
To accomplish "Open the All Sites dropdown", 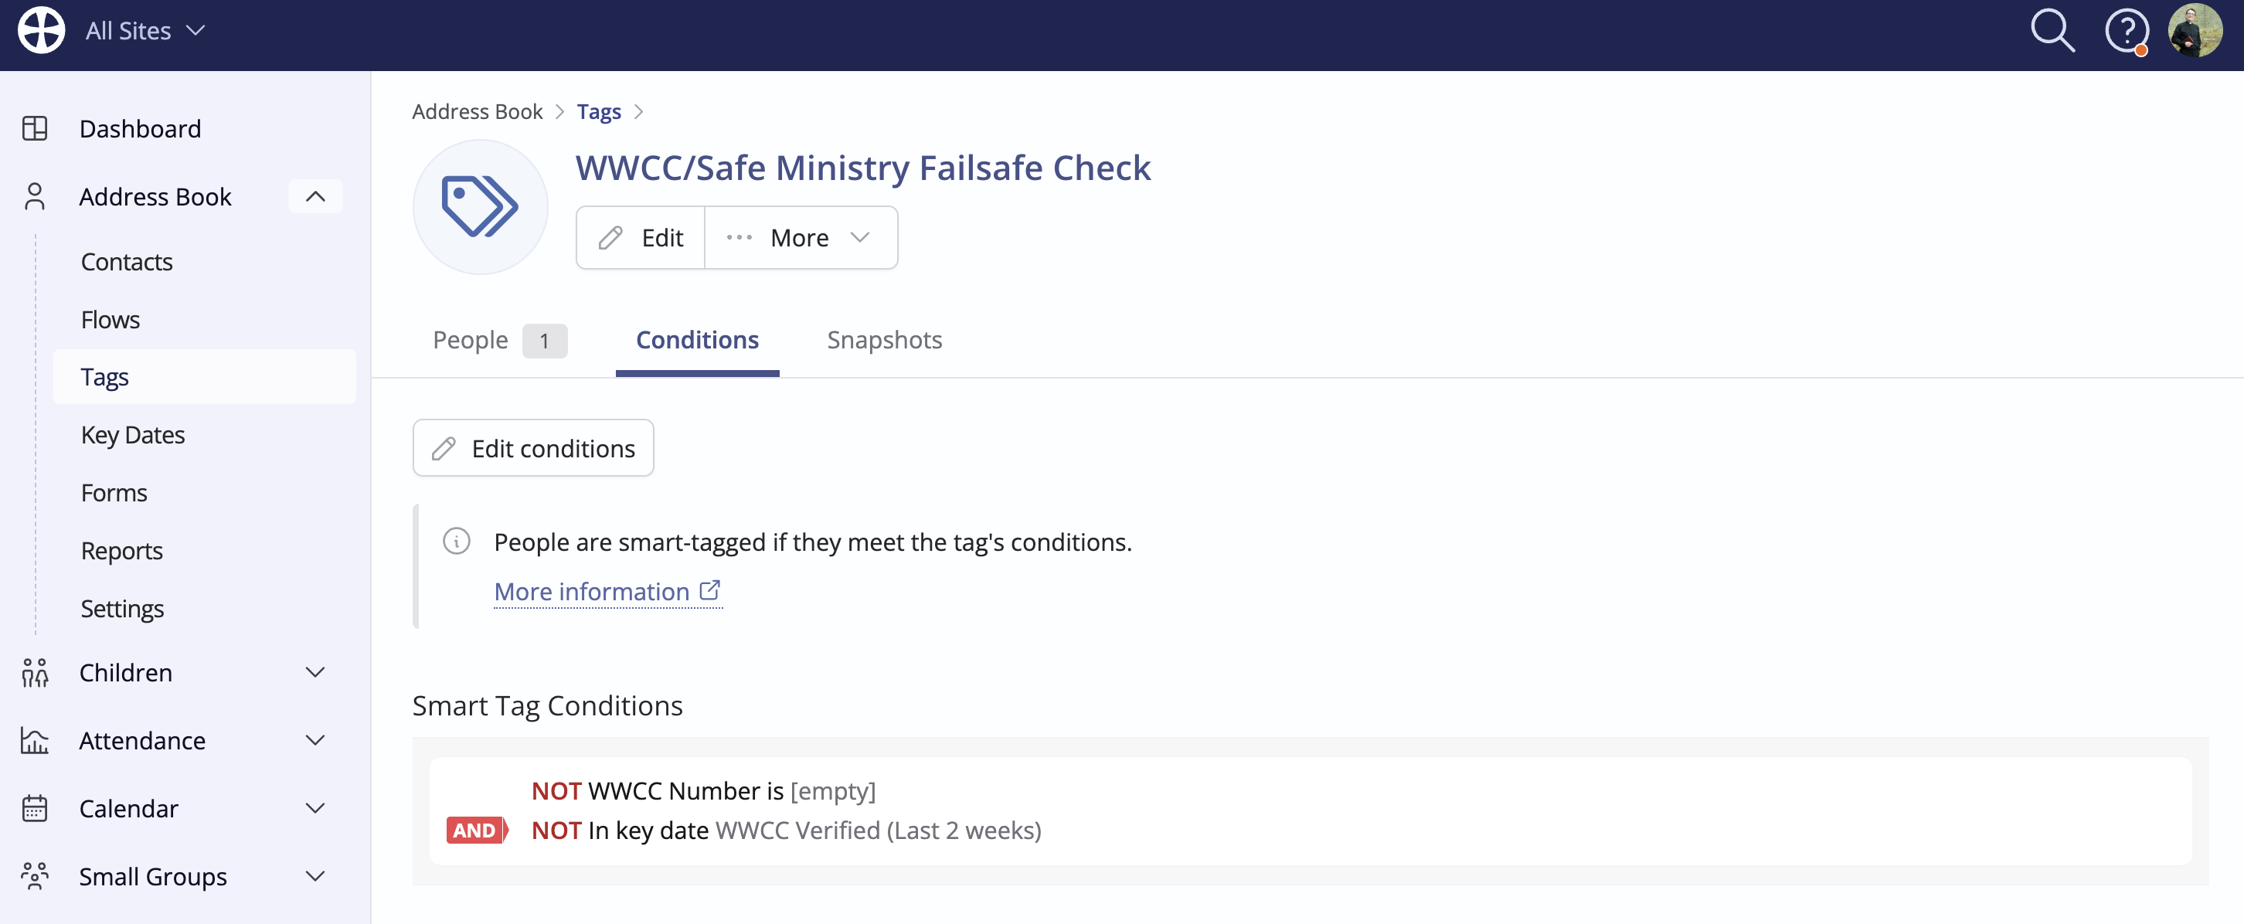I will pos(144,30).
